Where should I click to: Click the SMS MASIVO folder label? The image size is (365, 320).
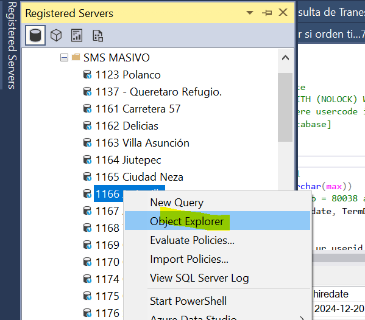[x=116, y=58]
